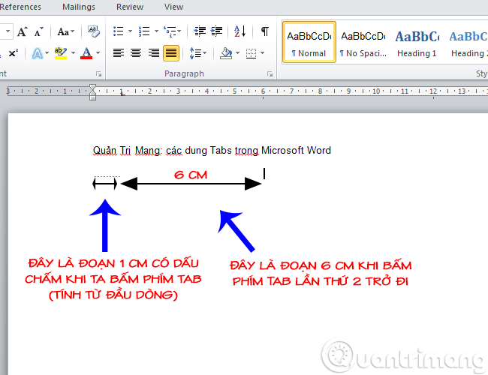This screenshot has width=488, height=375.
Task: Click the Decrease Indent icon
Action: pos(200,31)
